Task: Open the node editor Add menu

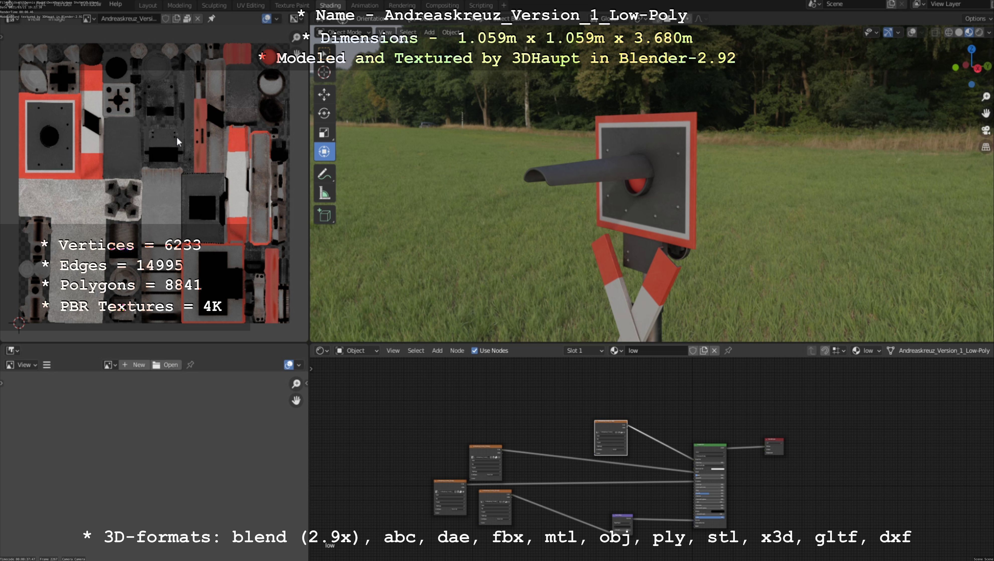Action: 437,351
